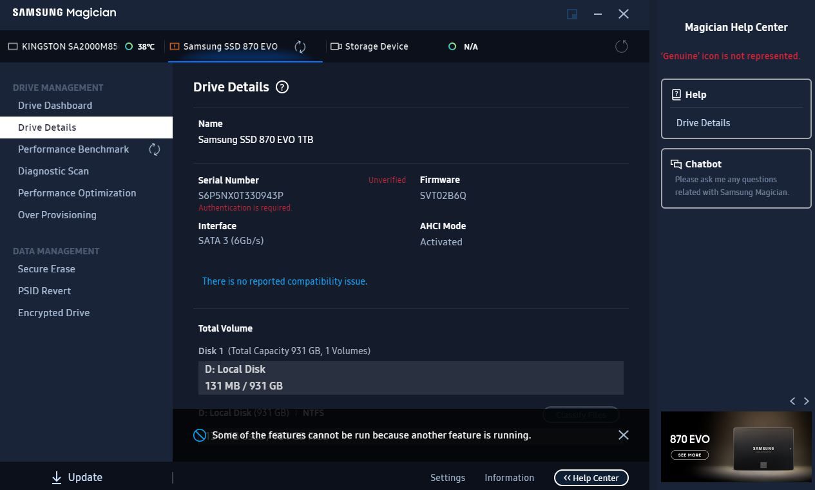Click the Storage Device N/A reading
Screen dimensions: 815x490
[471, 47]
